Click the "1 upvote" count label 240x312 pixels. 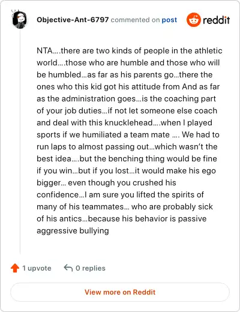[37, 268]
